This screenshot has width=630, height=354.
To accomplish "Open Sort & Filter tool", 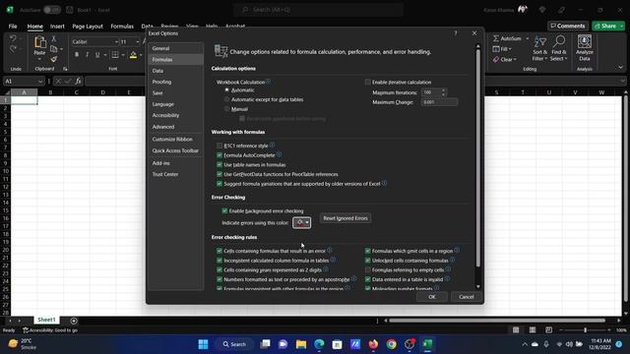I will pyautogui.click(x=539, y=48).
